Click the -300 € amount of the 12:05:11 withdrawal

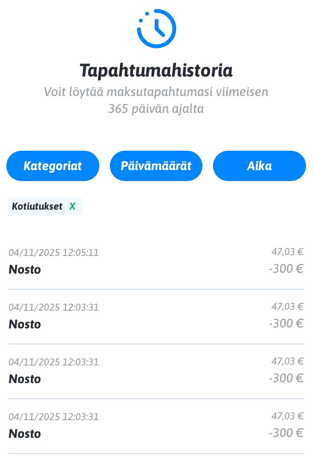tap(286, 269)
